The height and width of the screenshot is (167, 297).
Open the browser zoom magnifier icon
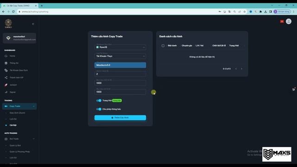[x=234, y=12]
